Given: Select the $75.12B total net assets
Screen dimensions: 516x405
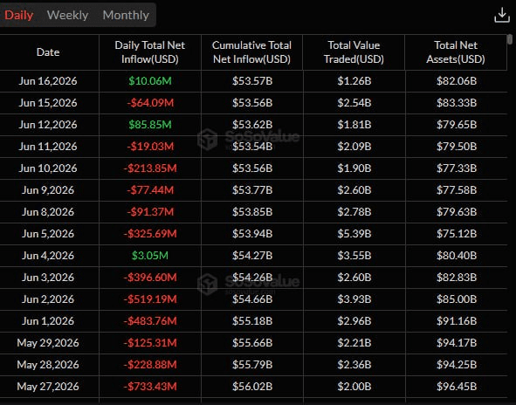Looking at the screenshot, I should pyautogui.click(x=457, y=234).
